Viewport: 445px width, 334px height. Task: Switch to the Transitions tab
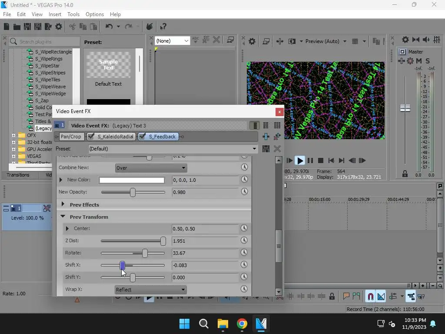point(18,175)
